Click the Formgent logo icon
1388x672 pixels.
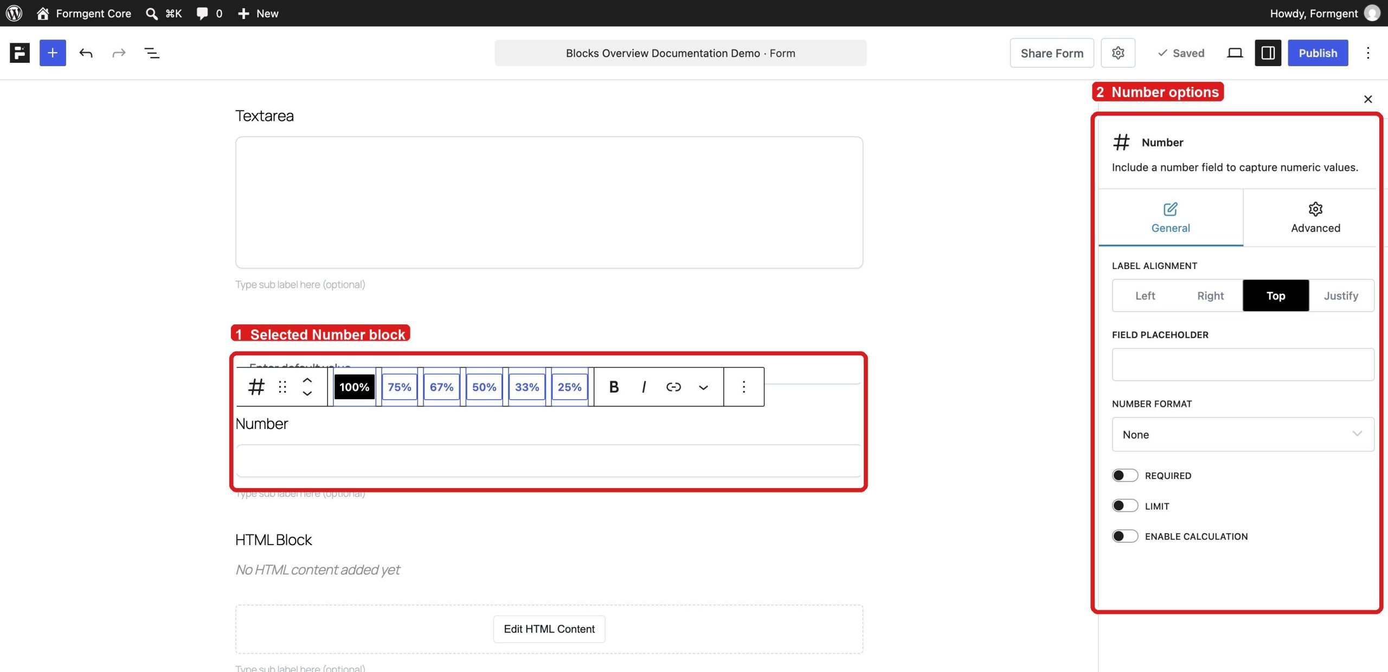[x=20, y=53]
